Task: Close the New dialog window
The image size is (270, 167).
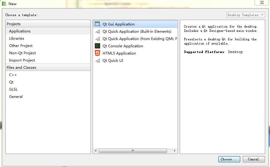Action: point(262,2)
